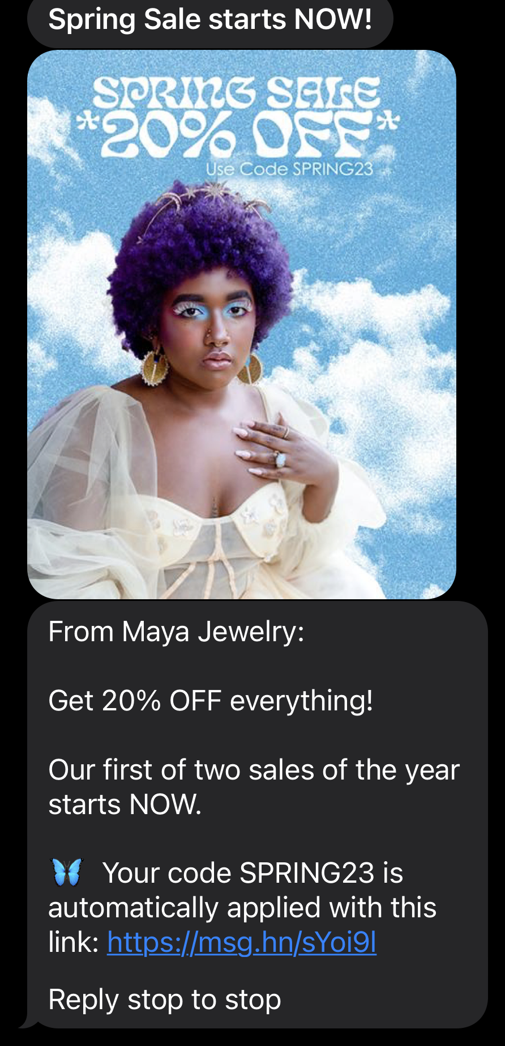Tap the "Our first of two sales" sentence
Image resolution: width=505 pixels, height=1046 pixels.
pyautogui.click(x=254, y=770)
